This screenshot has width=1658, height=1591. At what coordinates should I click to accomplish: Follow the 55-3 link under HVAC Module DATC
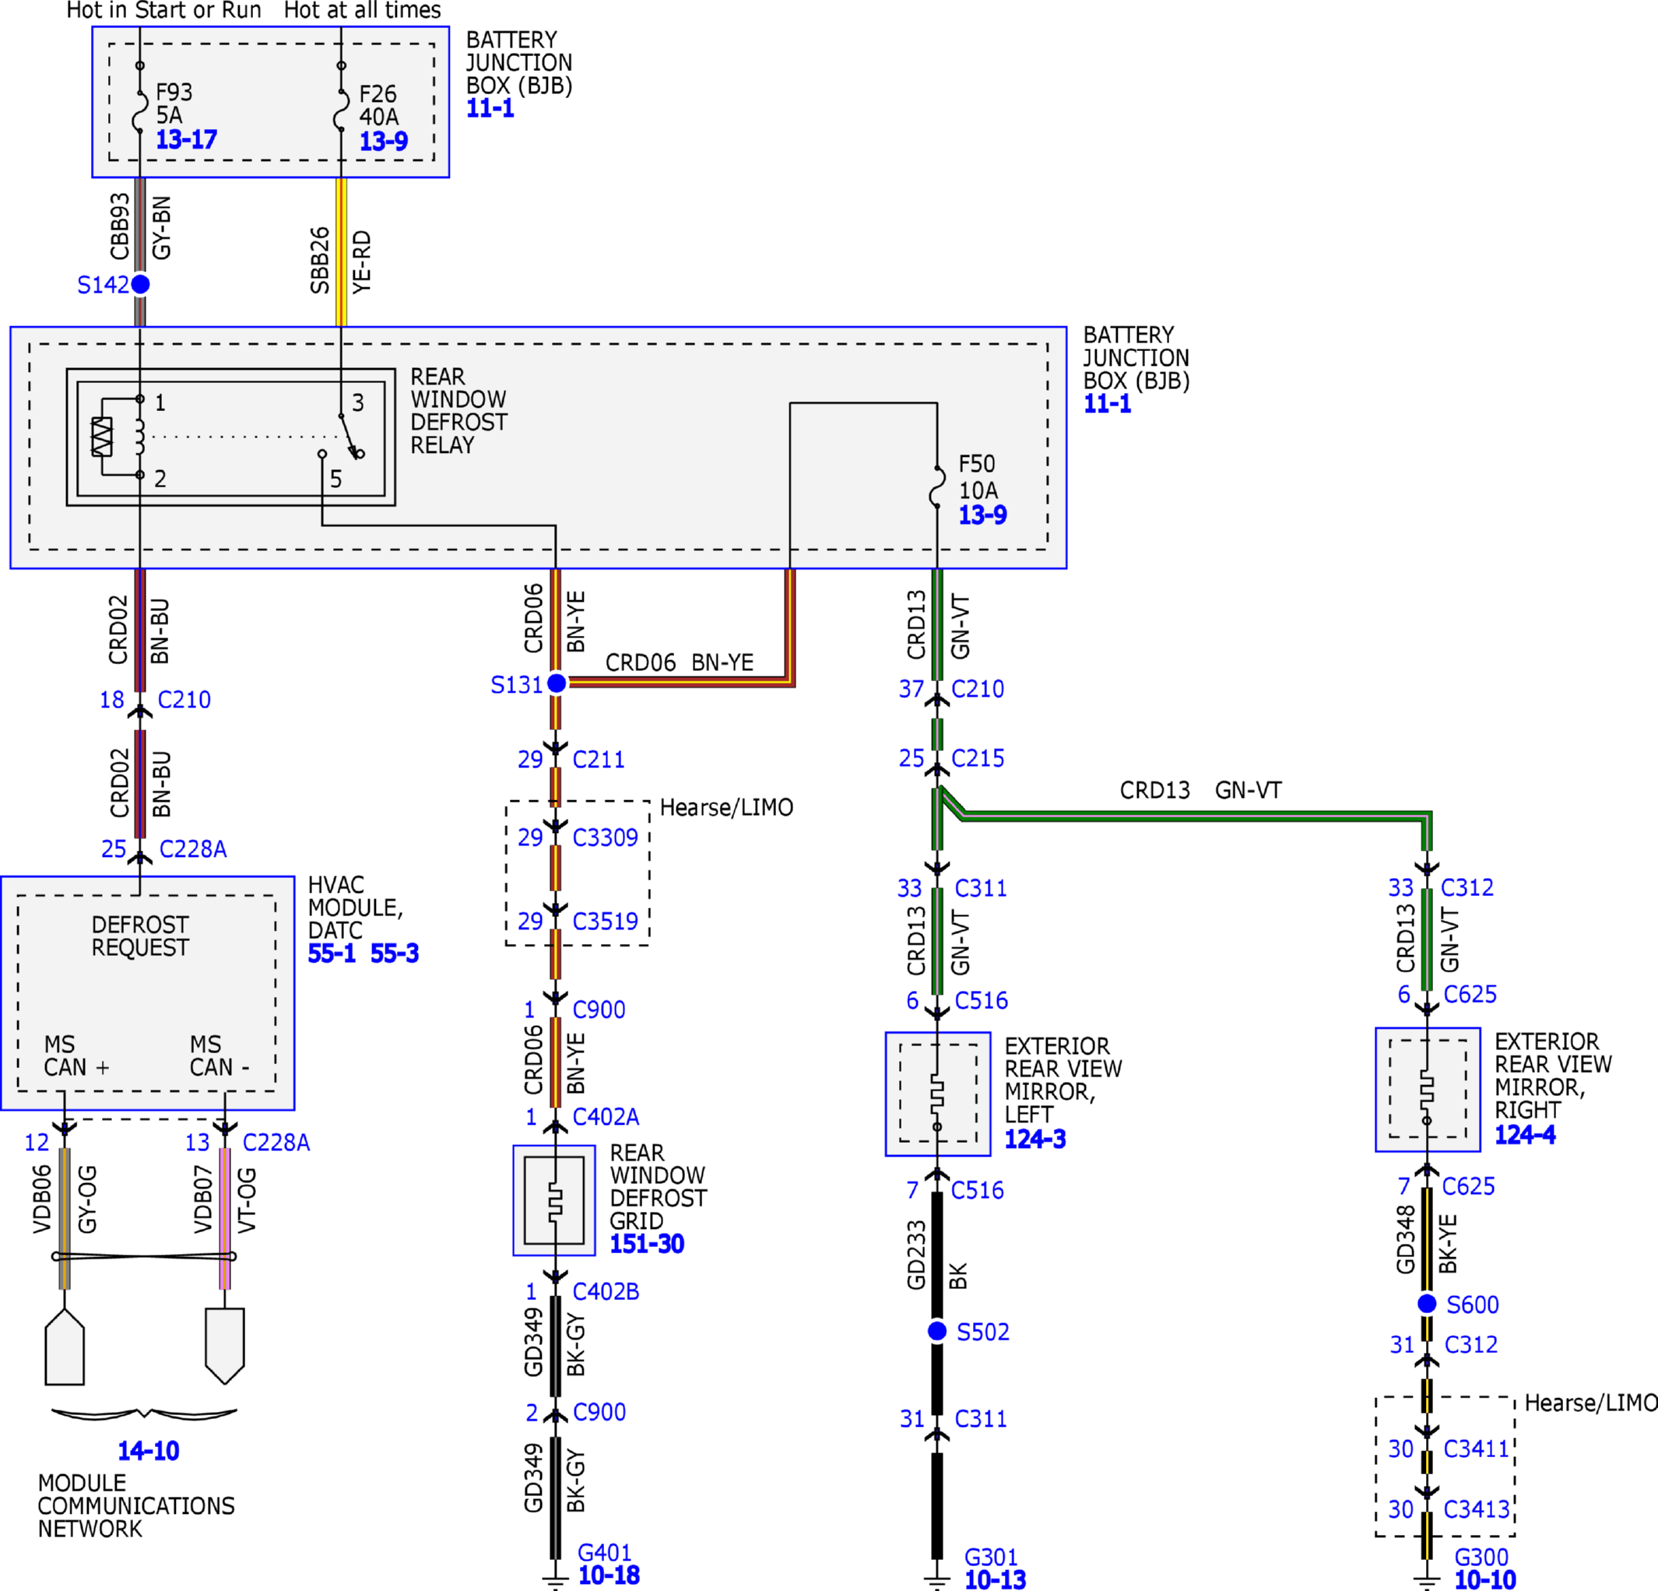pos(394,954)
